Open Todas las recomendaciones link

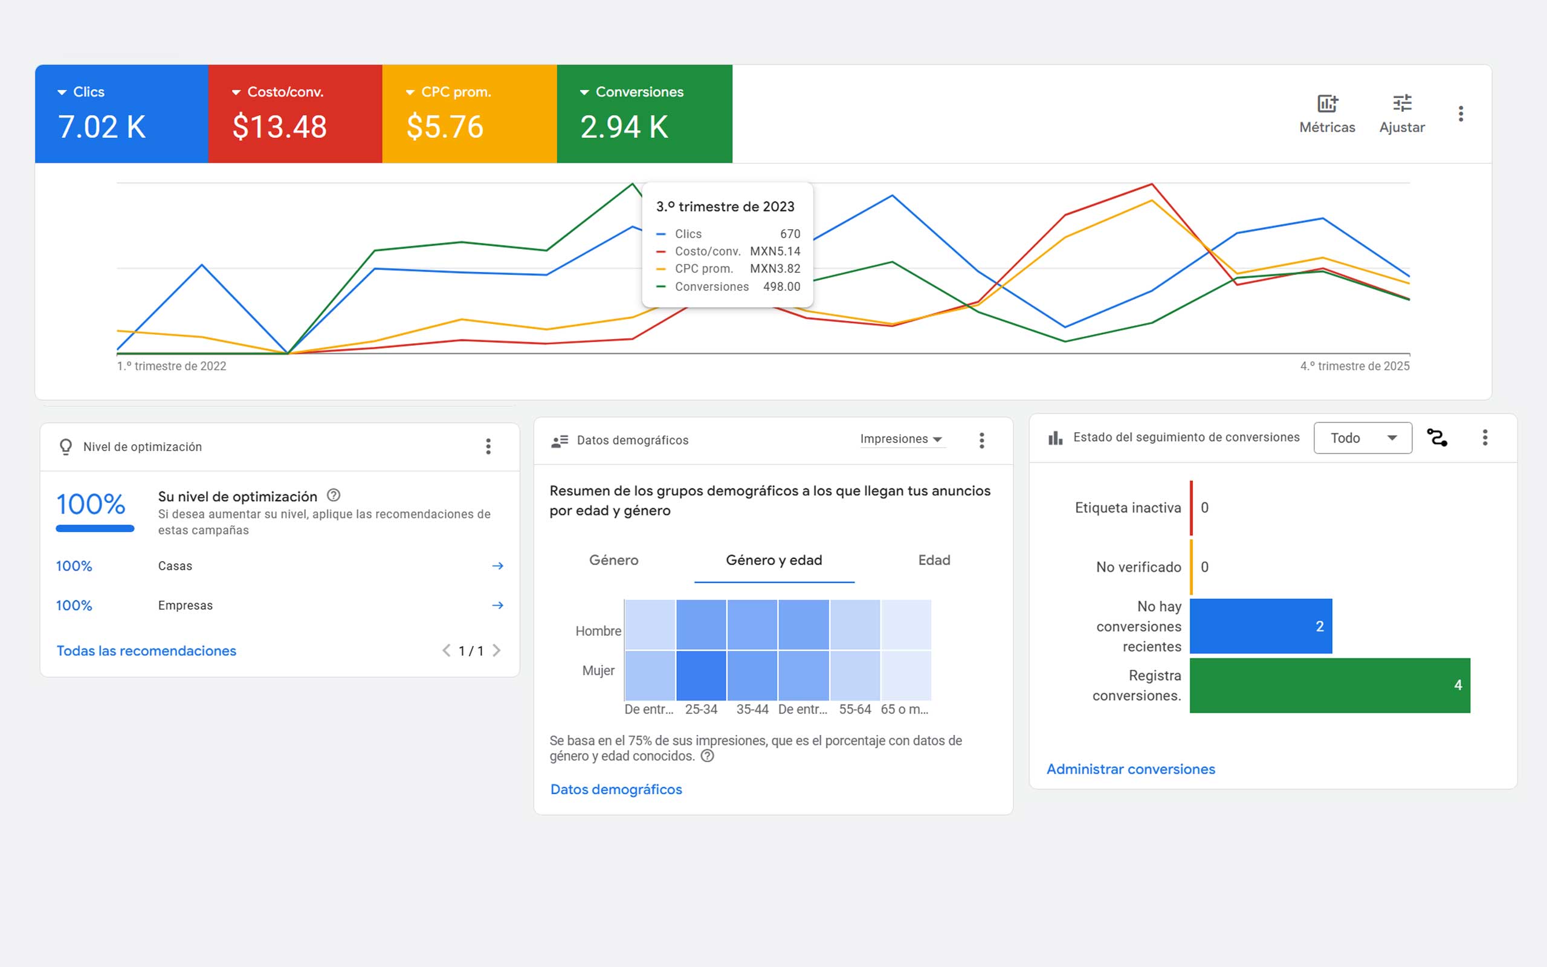pos(146,650)
